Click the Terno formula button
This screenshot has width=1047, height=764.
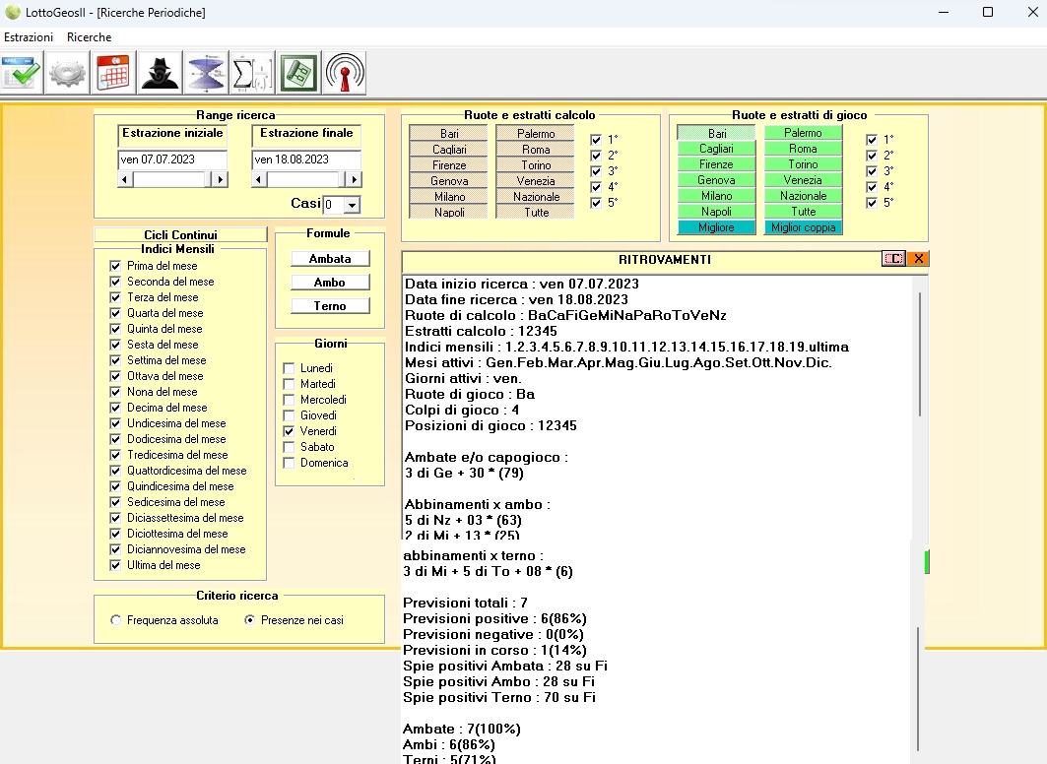tap(330, 305)
